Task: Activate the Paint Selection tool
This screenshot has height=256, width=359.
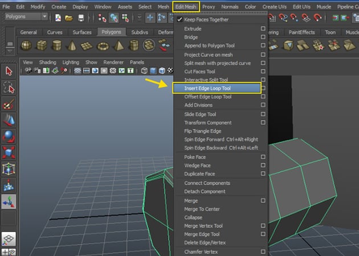Action: tap(9, 104)
